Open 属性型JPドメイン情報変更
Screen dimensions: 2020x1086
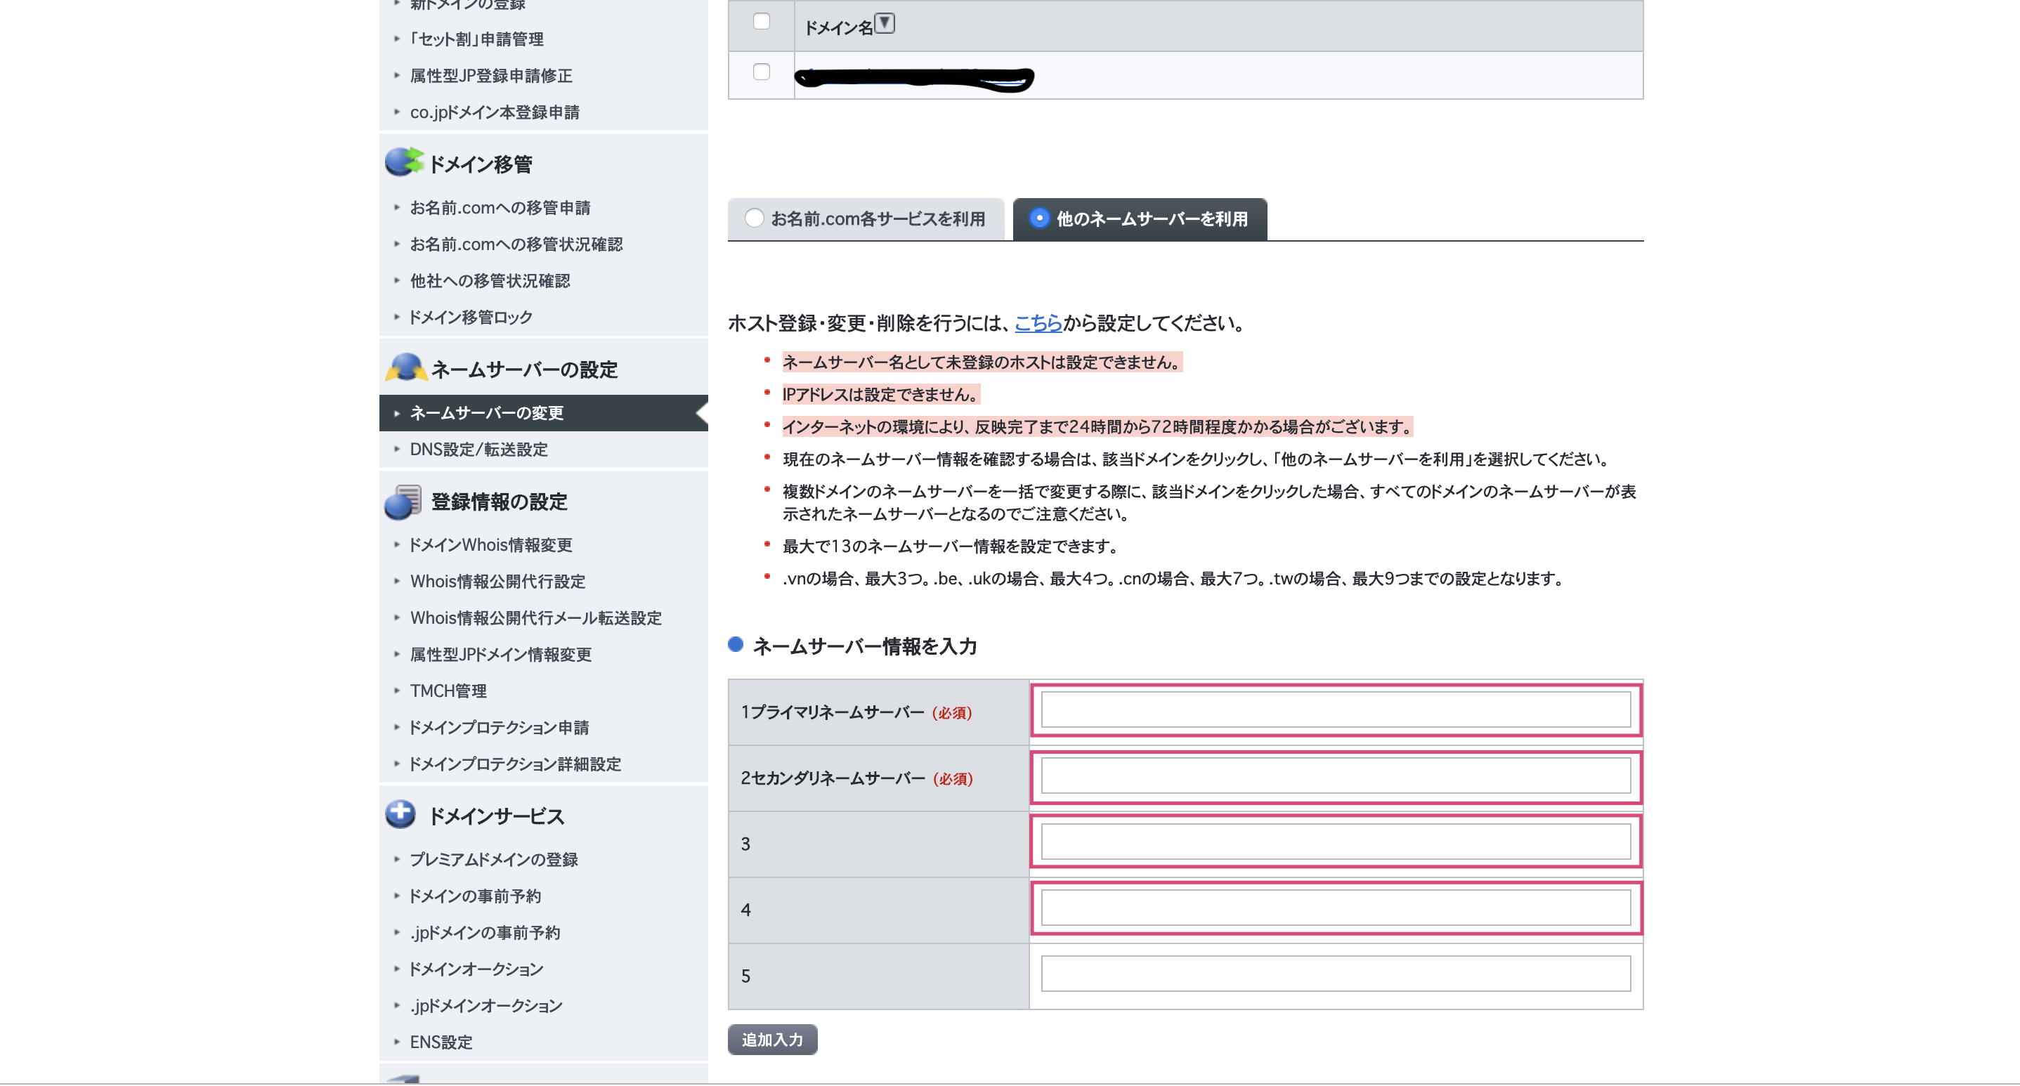click(x=500, y=655)
